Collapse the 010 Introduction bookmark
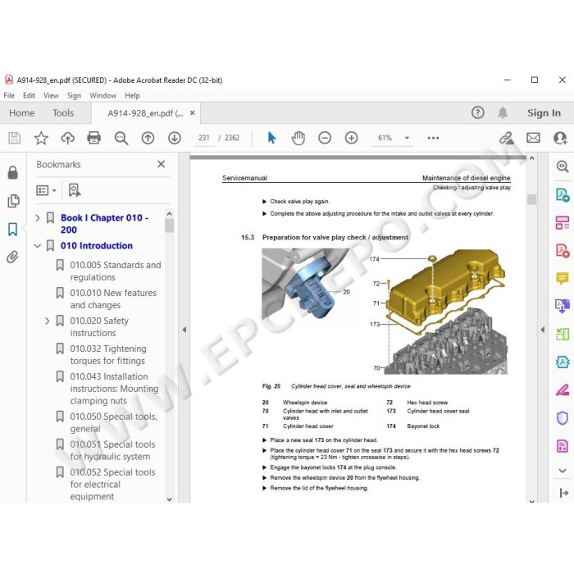This screenshot has width=574, height=574. (x=38, y=246)
